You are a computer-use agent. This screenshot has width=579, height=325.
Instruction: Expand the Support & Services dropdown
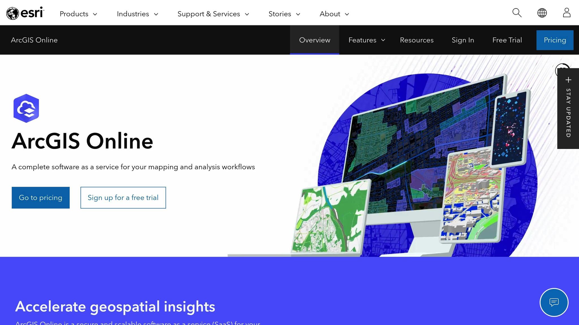tap(213, 14)
